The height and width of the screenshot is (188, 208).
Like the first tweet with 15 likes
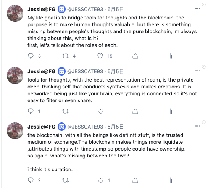coord(100,56)
